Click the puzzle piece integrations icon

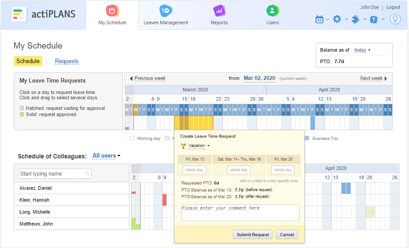pyautogui.click(x=355, y=19)
